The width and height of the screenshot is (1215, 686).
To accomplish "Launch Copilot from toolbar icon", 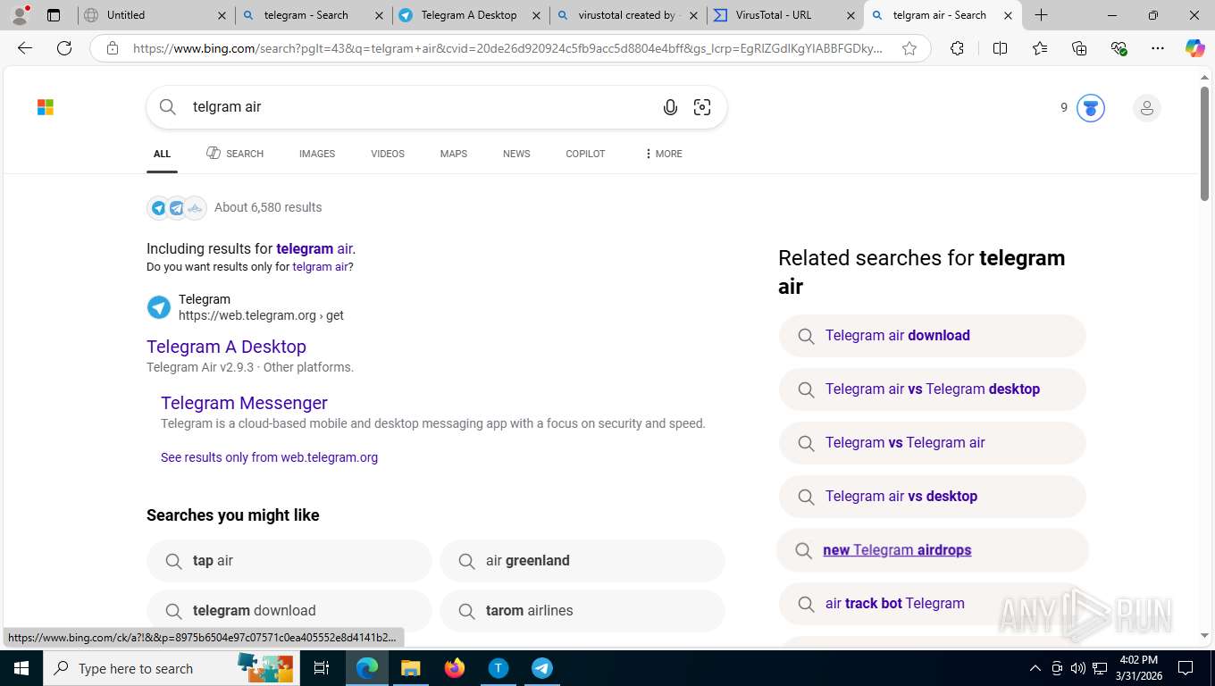I will (x=1194, y=48).
